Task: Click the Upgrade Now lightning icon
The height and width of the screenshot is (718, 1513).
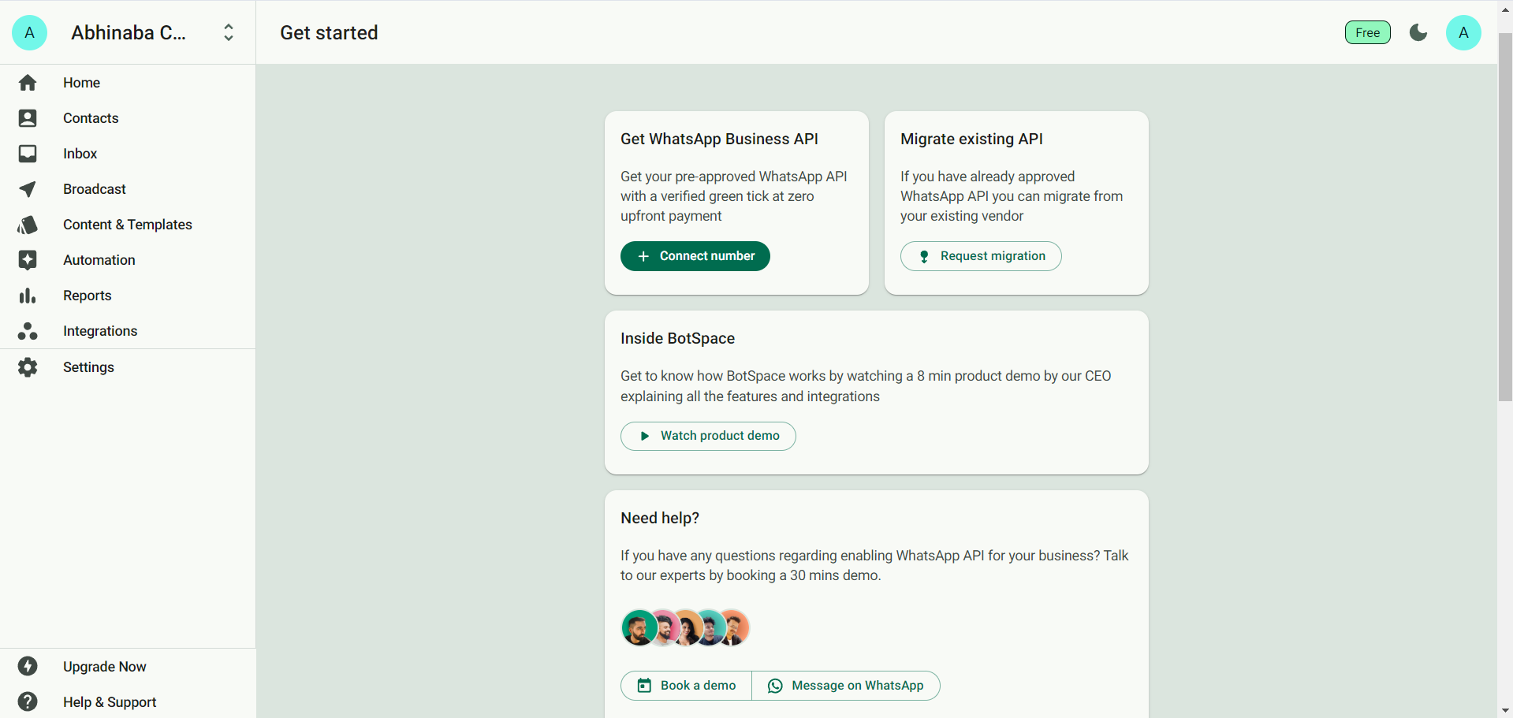Action: pyautogui.click(x=28, y=667)
